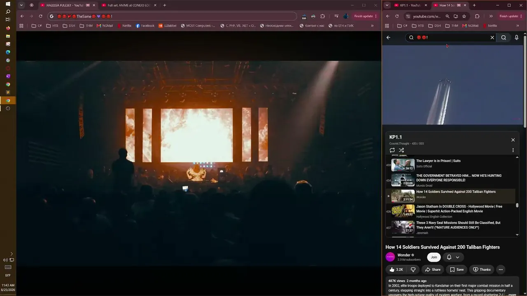Toggle loop playlist for KP1.1

click(x=392, y=150)
